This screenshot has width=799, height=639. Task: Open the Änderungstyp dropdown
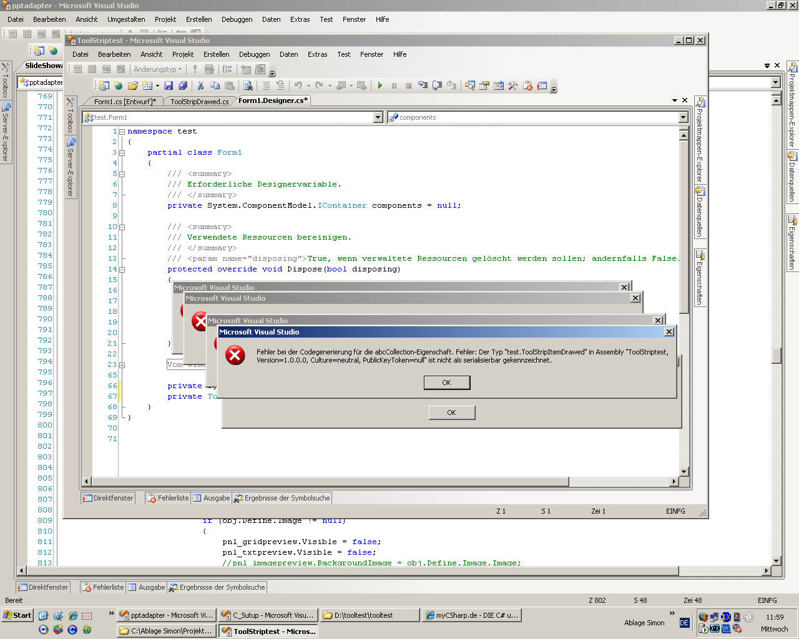(158, 69)
